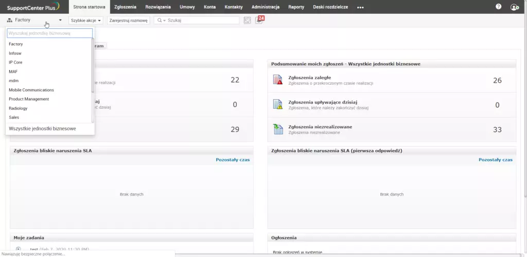Open notifications icon showing 24
This screenshot has height=257, width=527.
point(259,20)
